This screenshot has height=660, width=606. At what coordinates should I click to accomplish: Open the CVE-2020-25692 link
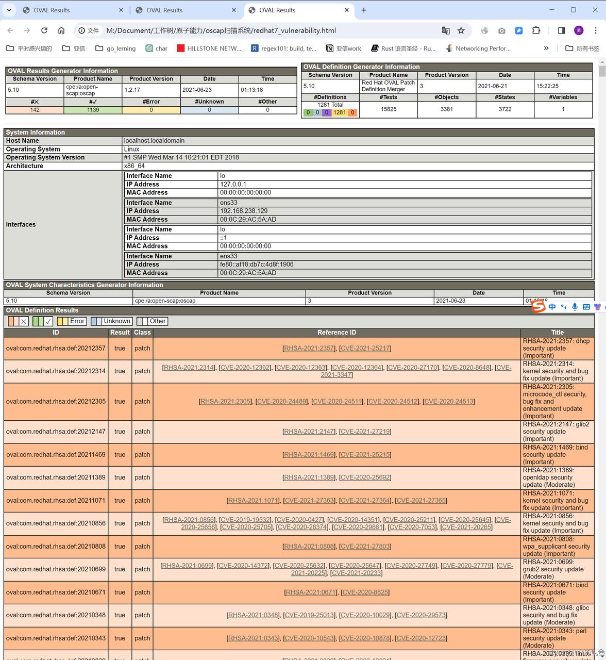pos(365,477)
